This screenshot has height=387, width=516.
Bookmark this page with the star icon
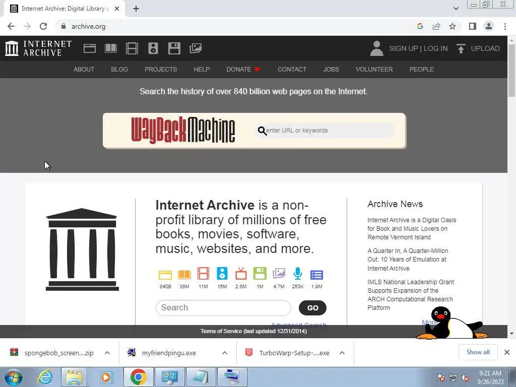coord(453,26)
